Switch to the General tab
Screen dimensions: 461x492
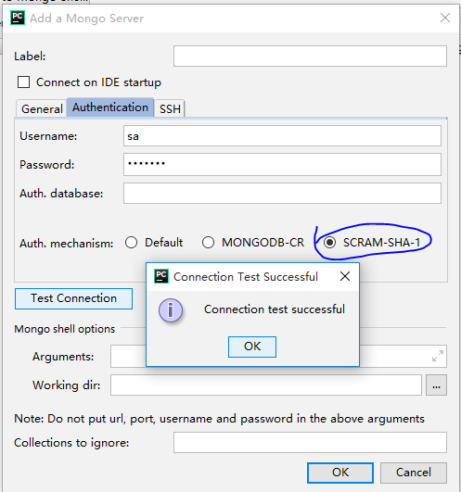[x=42, y=109]
